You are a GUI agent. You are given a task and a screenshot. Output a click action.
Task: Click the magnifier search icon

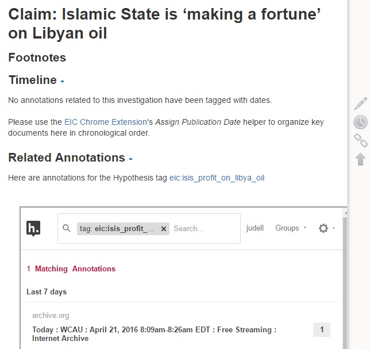(x=67, y=228)
